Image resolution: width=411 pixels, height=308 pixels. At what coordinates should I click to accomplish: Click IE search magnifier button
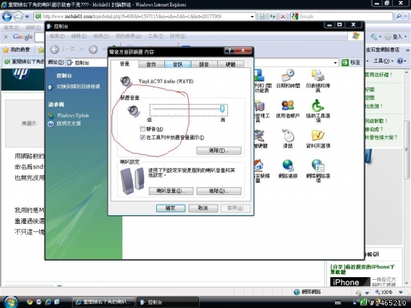(398, 17)
